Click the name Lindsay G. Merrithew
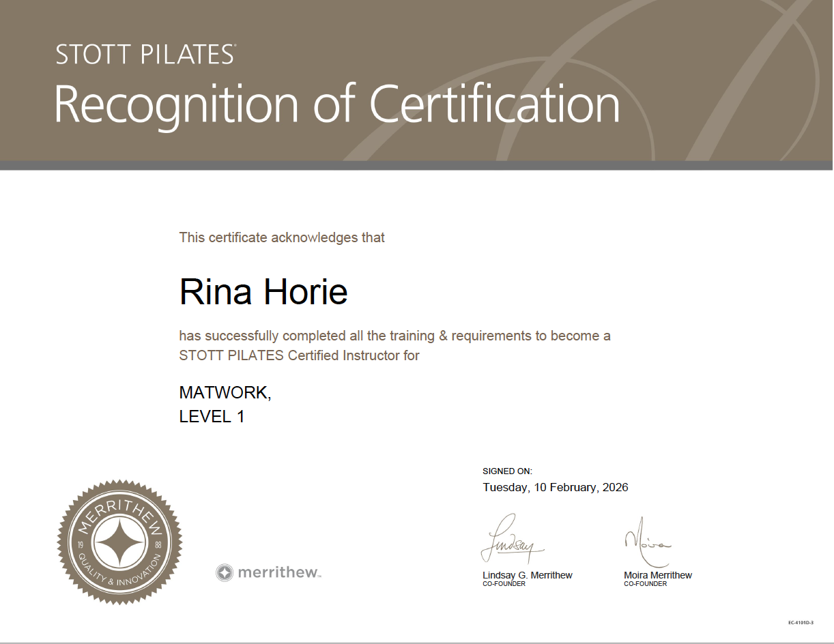 pos(528,575)
